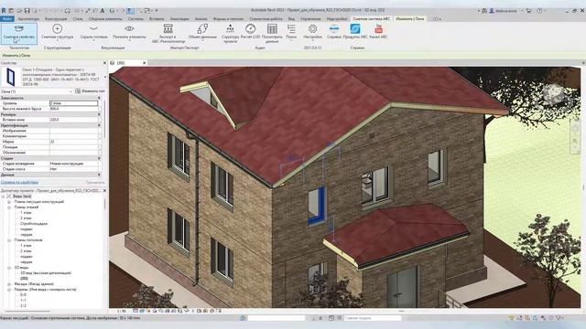Viewport: 586px width, 329px height.
Task: Click the Применить button in Properties
Action: click(95, 183)
